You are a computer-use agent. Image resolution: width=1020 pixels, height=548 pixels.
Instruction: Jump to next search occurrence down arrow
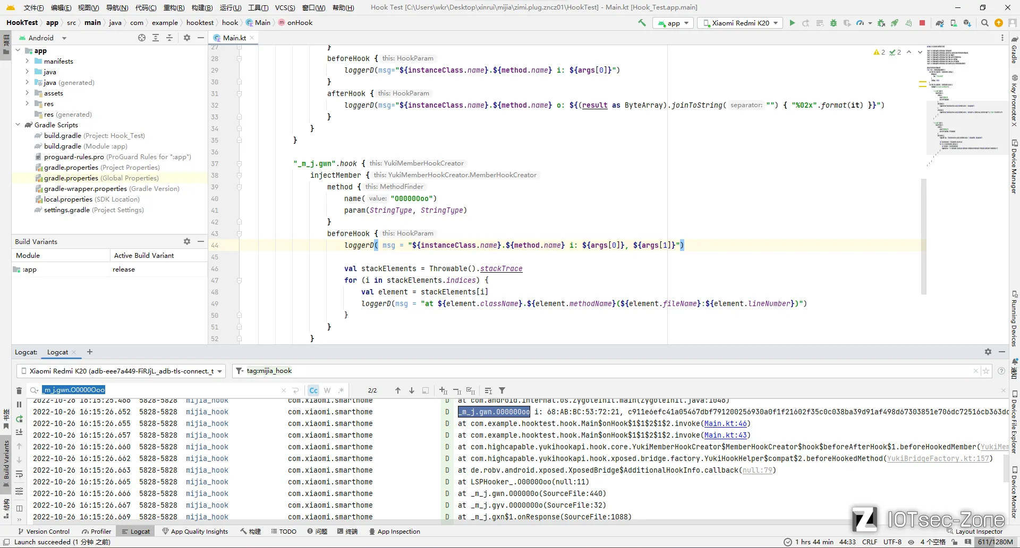point(412,390)
